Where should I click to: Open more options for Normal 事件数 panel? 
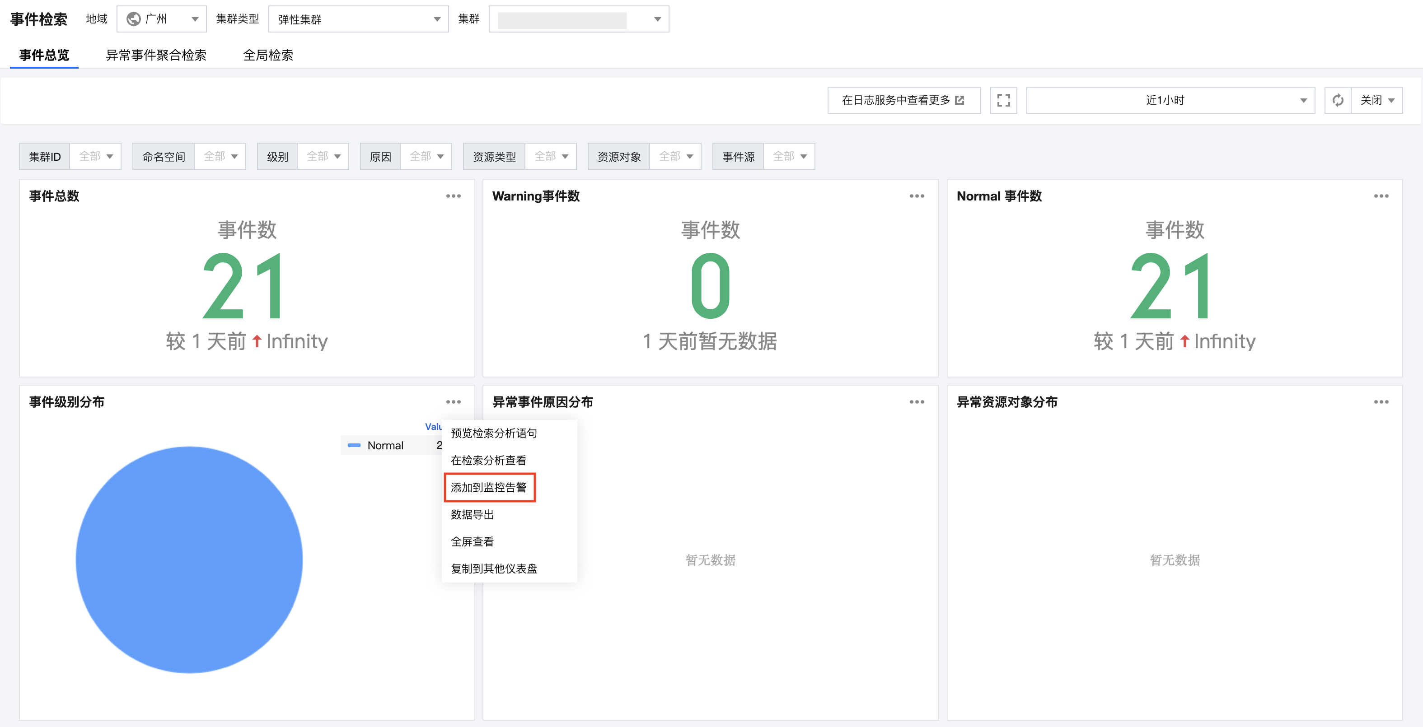(1381, 196)
